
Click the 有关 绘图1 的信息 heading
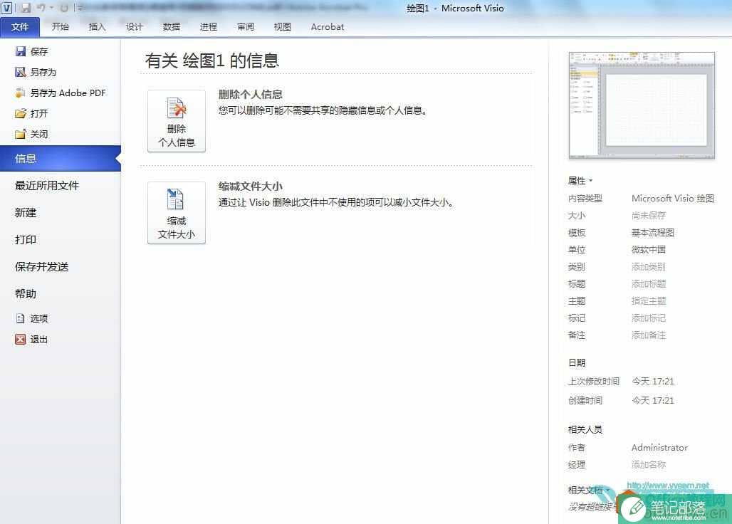tap(212, 61)
